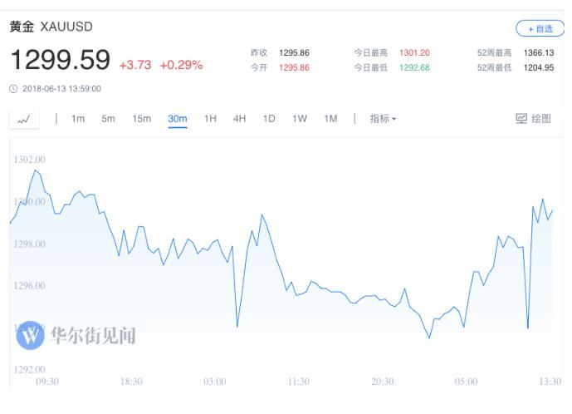Click the 1302.00 price axis label

pyautogui.click(x=29, y=160)
